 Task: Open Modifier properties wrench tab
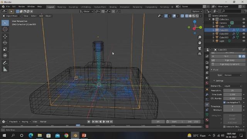click(x=207, y=94)
